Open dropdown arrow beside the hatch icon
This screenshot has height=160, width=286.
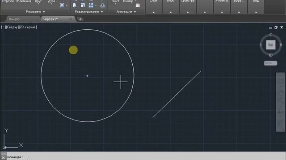pyautogui.click(x=67, y=5)
